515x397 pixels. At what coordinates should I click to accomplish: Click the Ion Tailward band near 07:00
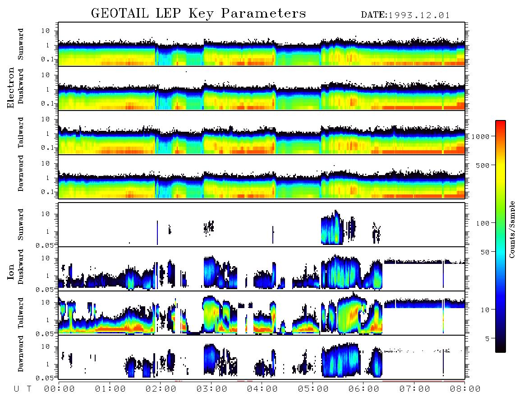424,304
